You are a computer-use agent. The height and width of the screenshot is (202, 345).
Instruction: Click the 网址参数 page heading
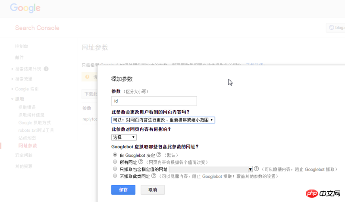[x=95, y=47]
